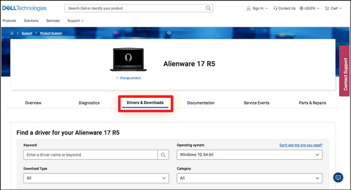Click the Alienware laptop product image
This screenshot has width=351, height=190.
[128, 59]
